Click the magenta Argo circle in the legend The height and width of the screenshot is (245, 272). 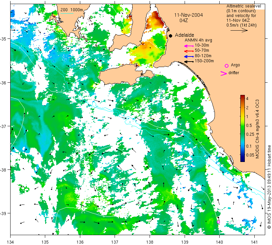[x=226, y=66]
